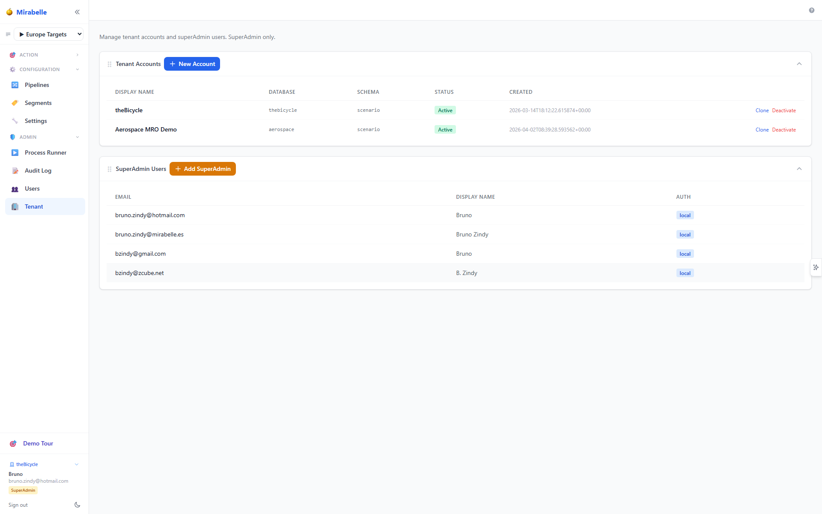The width and height of the screenshot is (822, 514).
Task: Click the local auth badge for bzindy@zcube.net
Action: click(685, 273)
